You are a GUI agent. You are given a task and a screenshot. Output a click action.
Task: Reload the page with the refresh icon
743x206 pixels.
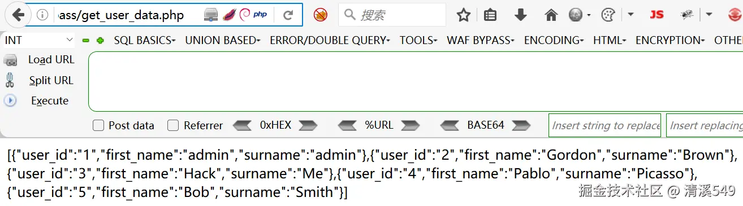[288, 15]
